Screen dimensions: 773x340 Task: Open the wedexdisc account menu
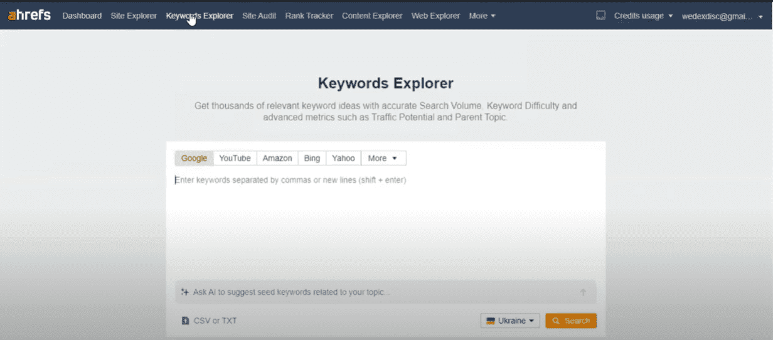722,16
